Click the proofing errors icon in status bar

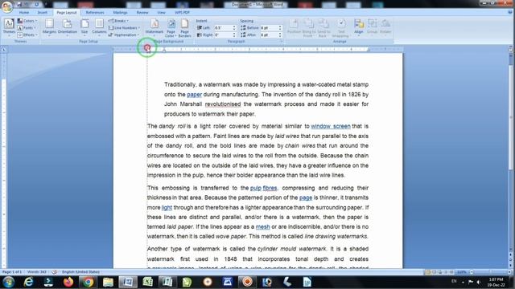pos(54,272)
